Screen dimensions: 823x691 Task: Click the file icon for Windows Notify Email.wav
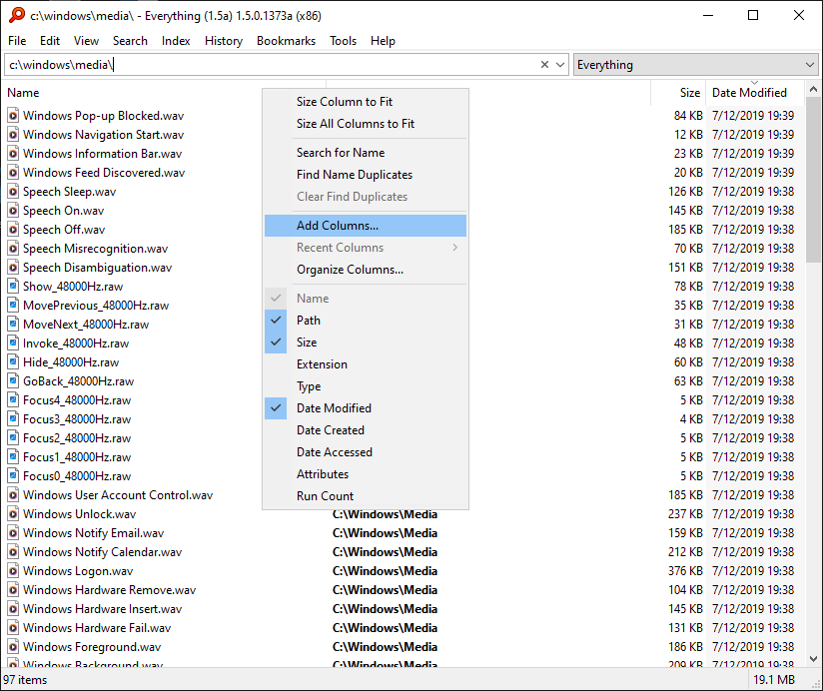13,532
